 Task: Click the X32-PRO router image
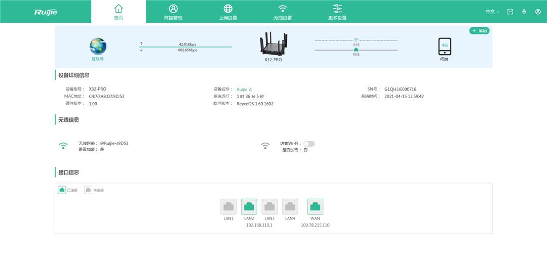[x=273, y=44]
